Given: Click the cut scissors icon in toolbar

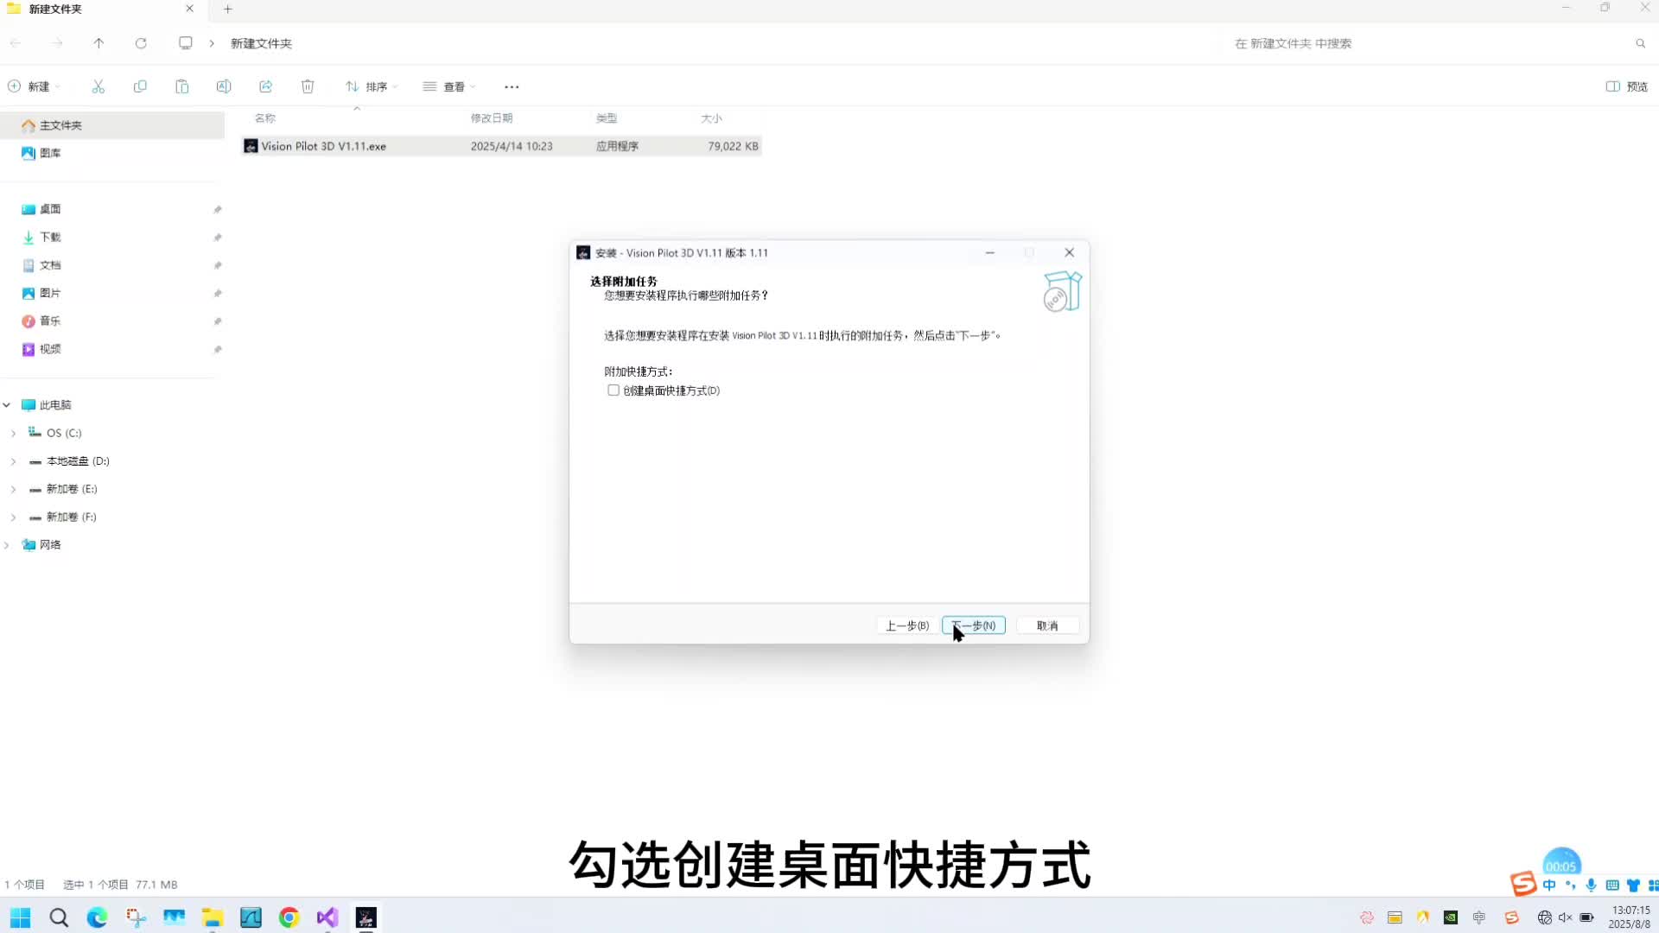Looking at the screenshot, I should [x=98, y=86].
